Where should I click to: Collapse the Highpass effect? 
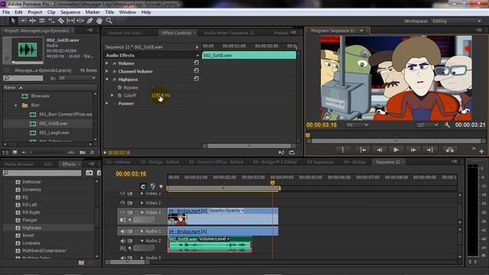coord(107,79)
